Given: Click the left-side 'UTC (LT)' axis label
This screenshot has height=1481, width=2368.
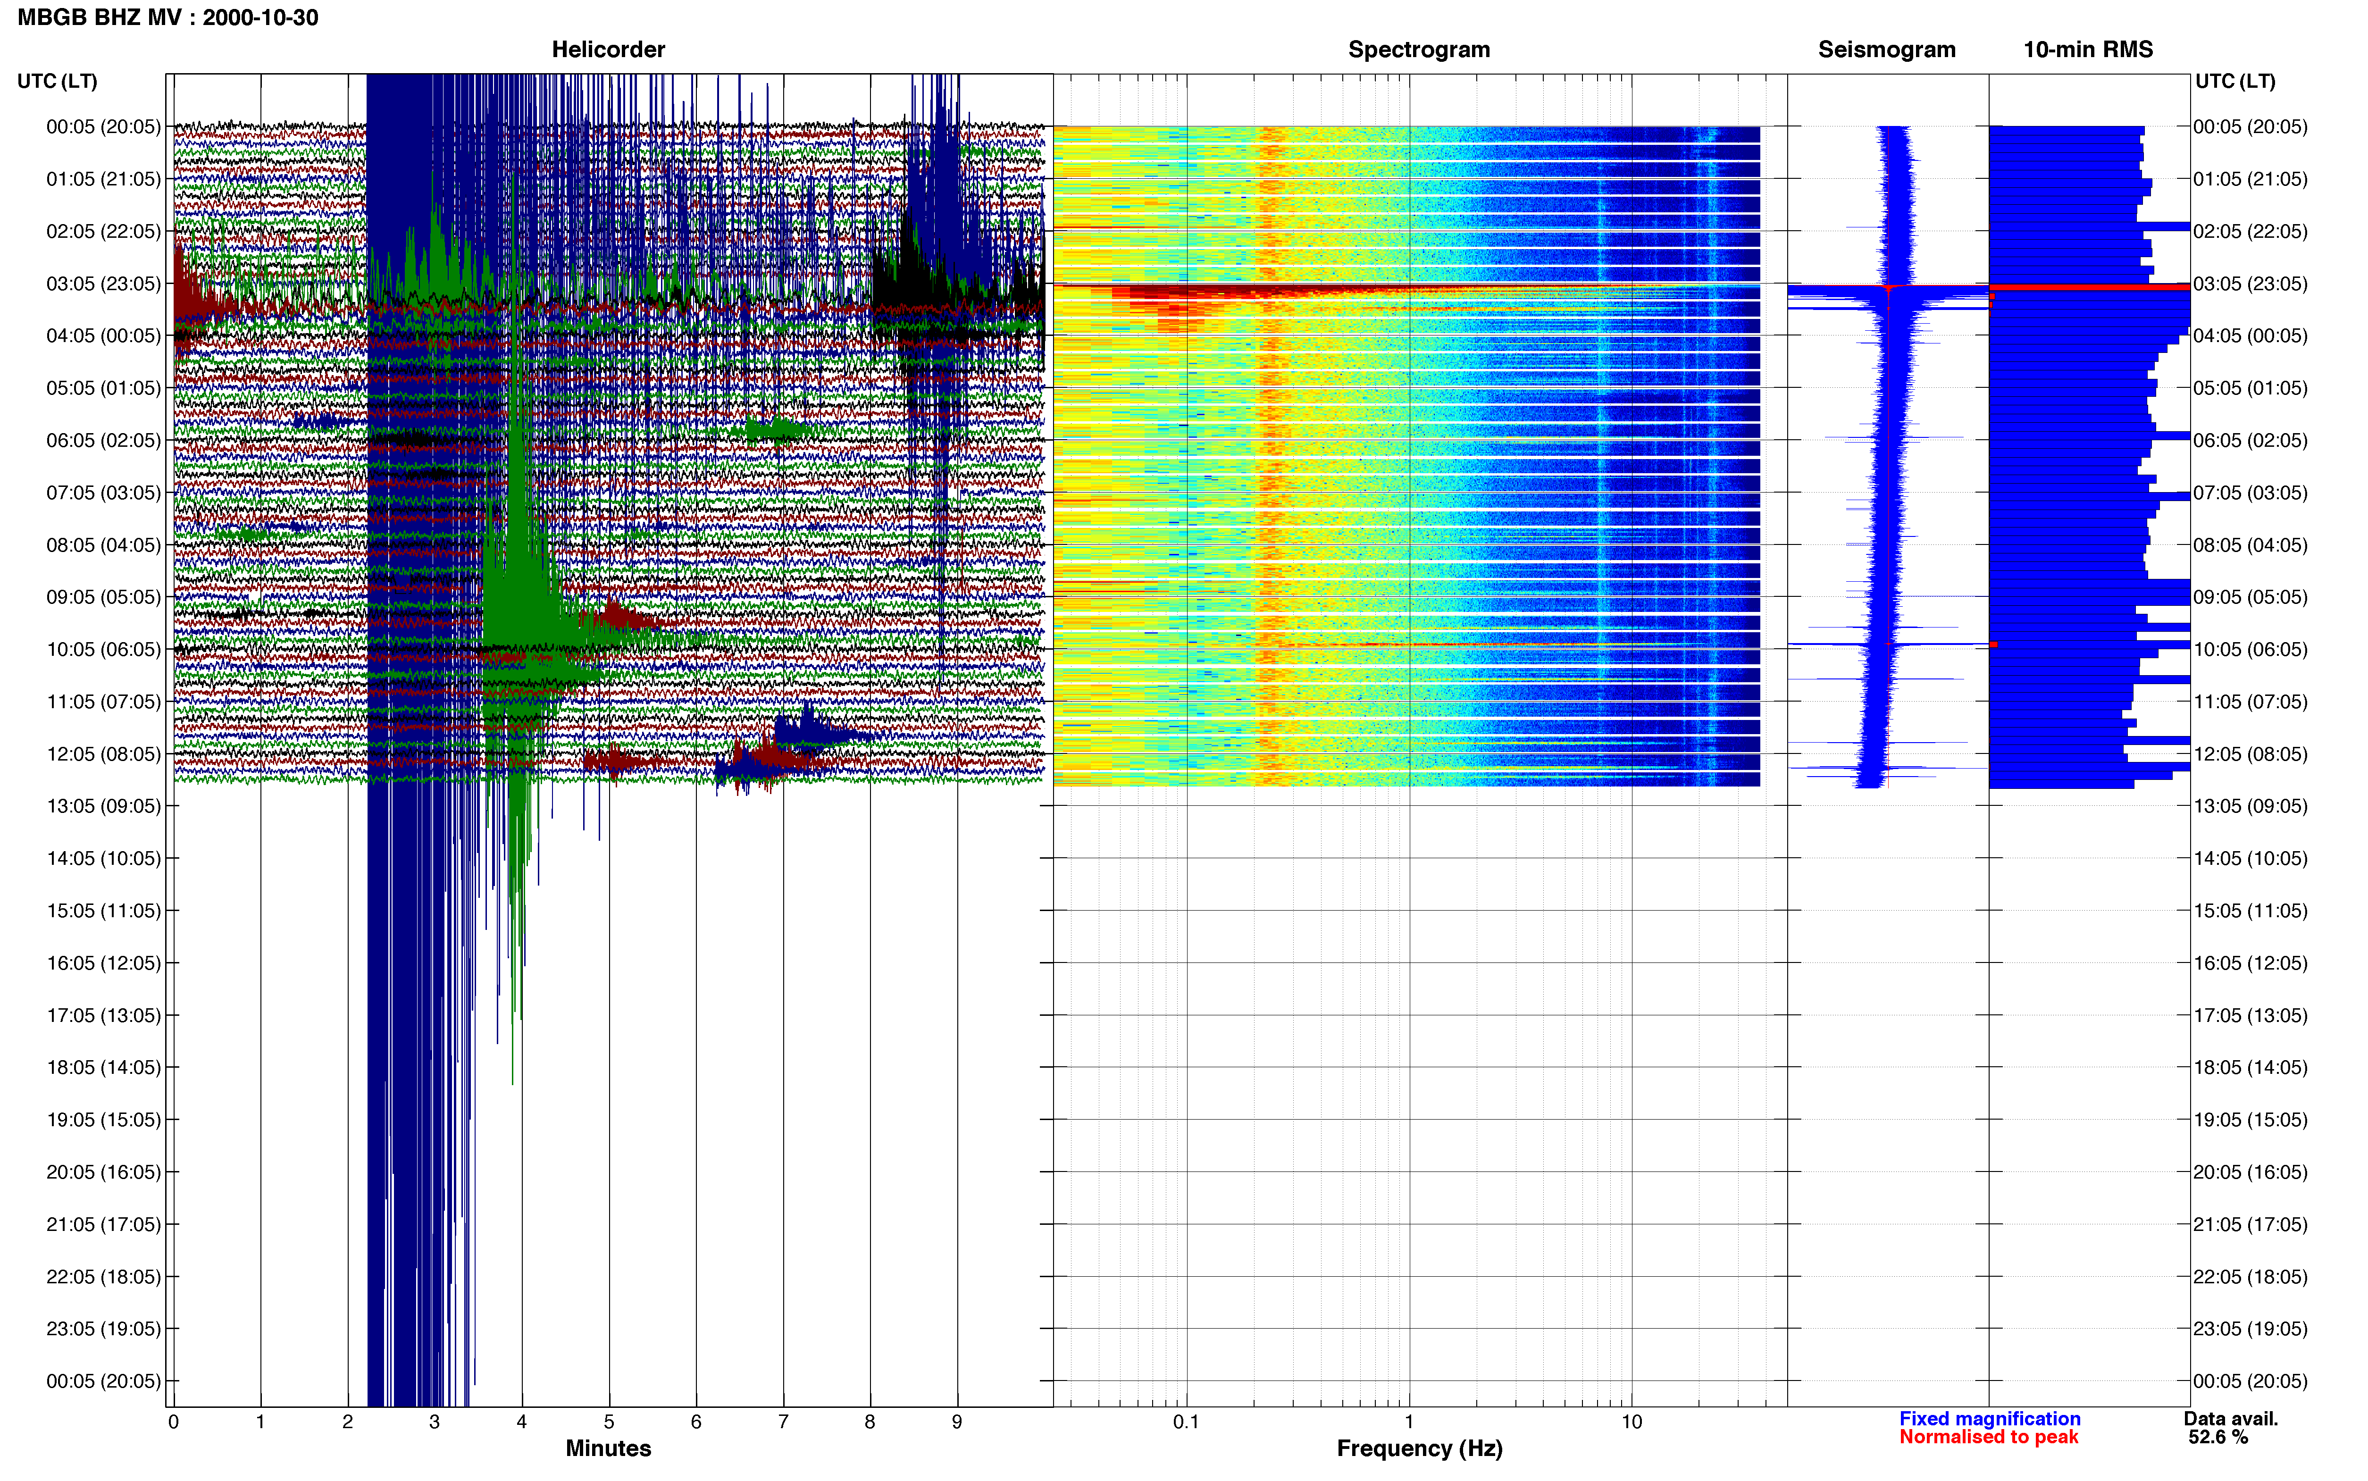Looking at the screenshot, I should (57, 81).
